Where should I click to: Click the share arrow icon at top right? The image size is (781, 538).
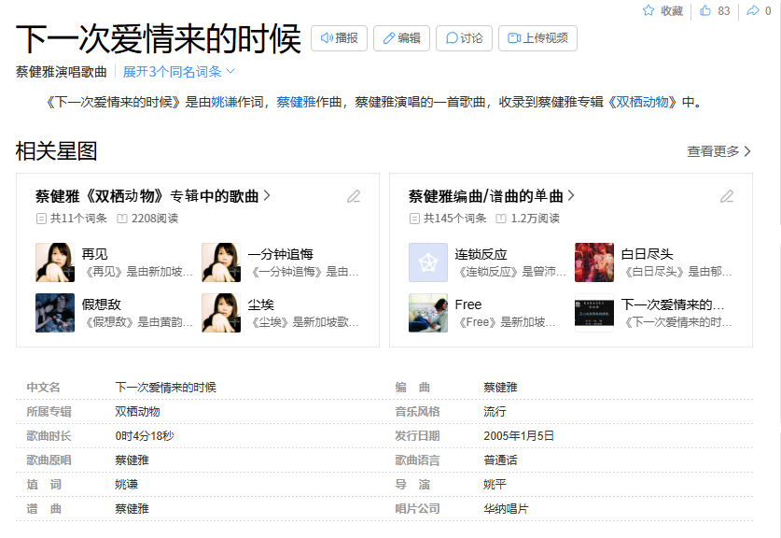751,10
